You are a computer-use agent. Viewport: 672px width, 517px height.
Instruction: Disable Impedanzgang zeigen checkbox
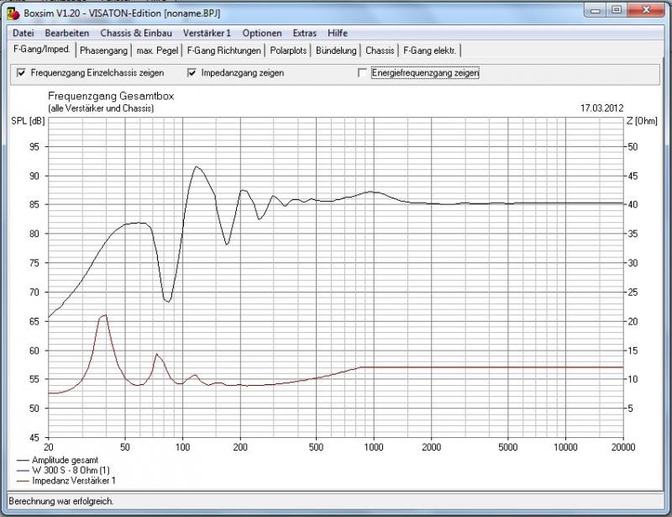pyautogui.click(x=192, y=73)
